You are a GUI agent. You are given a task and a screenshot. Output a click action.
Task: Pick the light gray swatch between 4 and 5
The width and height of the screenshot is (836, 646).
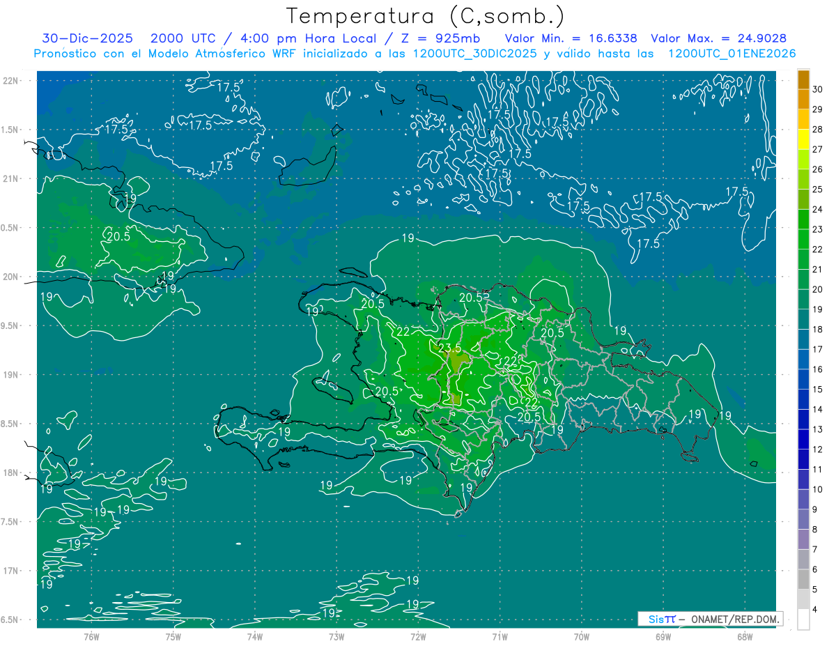(x=803, y=599)
